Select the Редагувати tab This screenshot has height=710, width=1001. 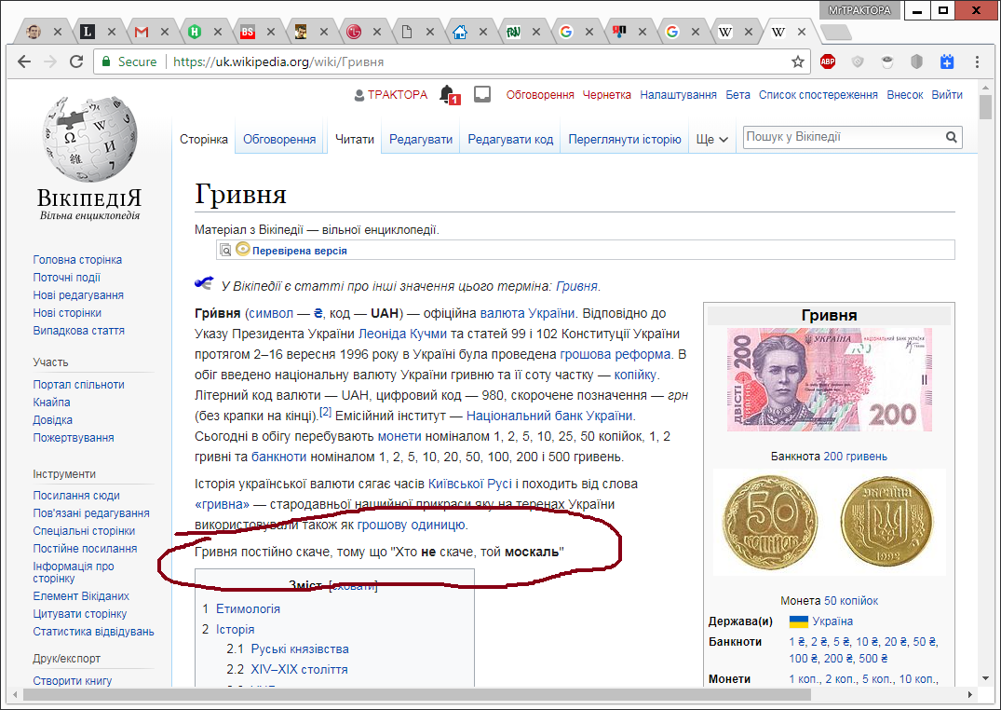coord(421,140)
